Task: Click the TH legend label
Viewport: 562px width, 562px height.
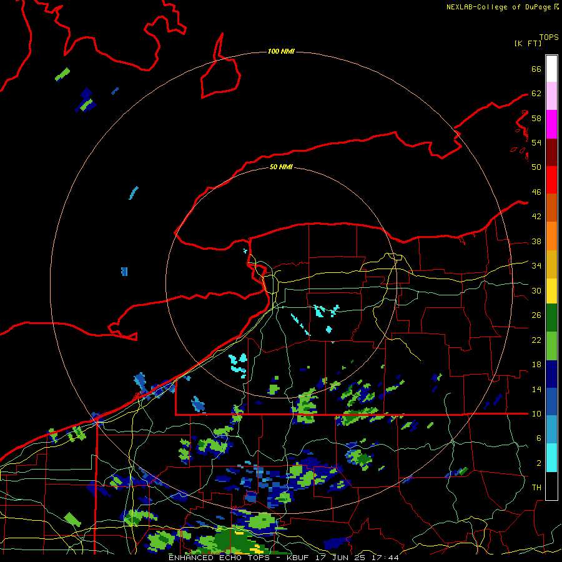Action: point(536,488)
